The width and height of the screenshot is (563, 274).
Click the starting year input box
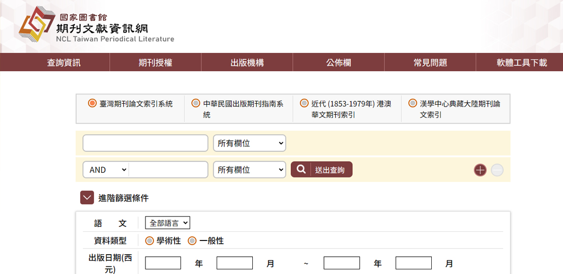coord(163,263)
